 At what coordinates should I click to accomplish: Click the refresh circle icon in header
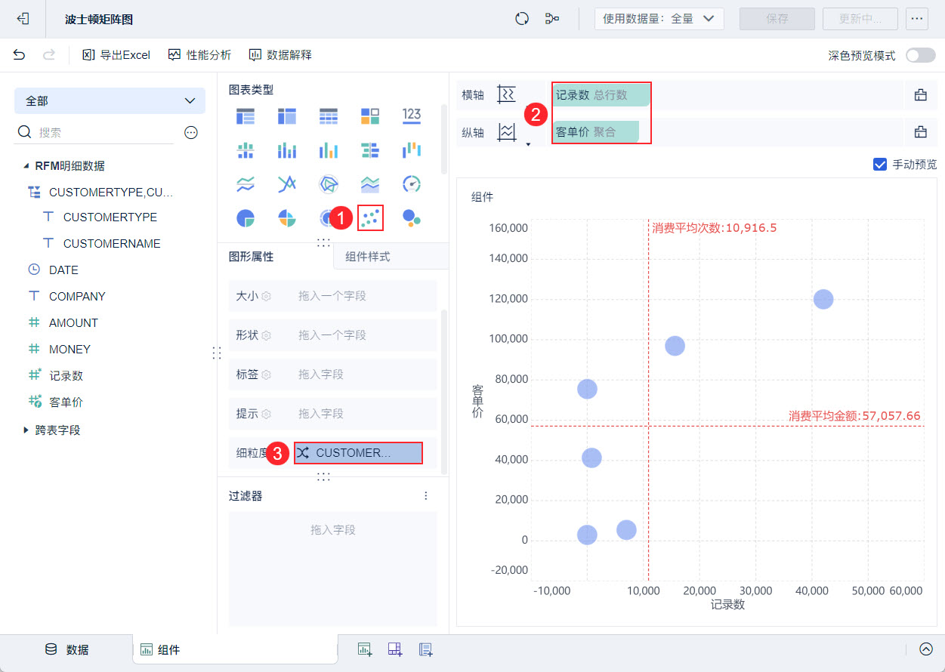521,19
